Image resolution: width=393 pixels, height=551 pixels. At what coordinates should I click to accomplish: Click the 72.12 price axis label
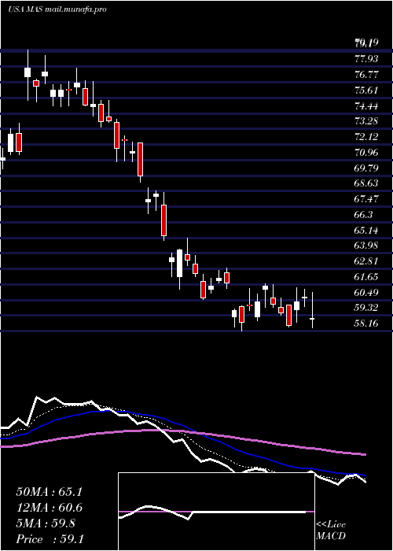tap(366, 137)
